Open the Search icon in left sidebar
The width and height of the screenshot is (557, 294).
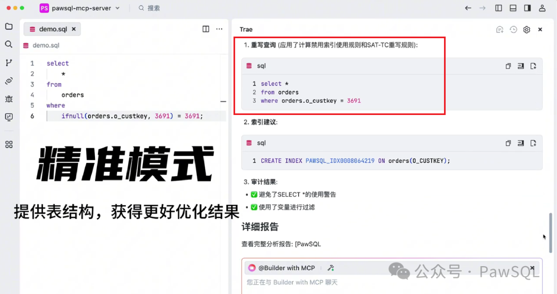(x=9, y=44)
